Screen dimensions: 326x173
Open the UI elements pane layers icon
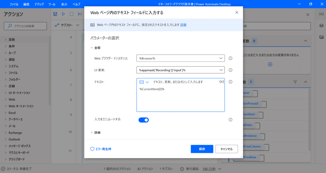[321, 26]
